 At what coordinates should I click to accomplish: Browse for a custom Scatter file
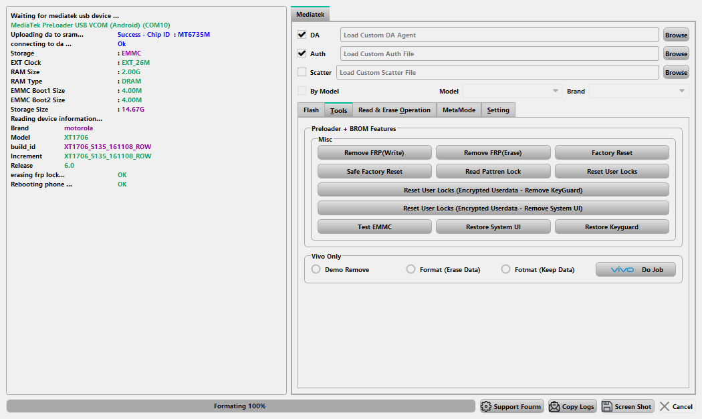pos(676,73)
